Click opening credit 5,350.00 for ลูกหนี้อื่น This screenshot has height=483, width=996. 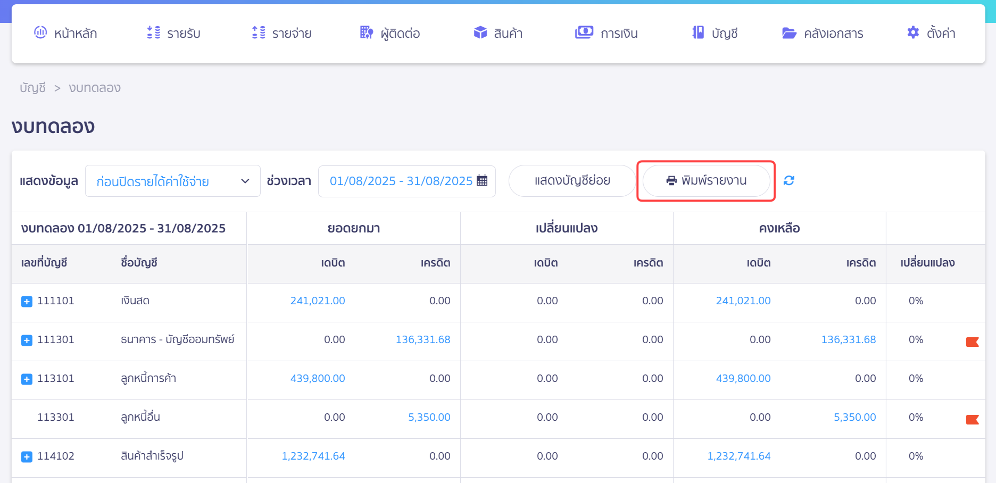pos(429,417)
